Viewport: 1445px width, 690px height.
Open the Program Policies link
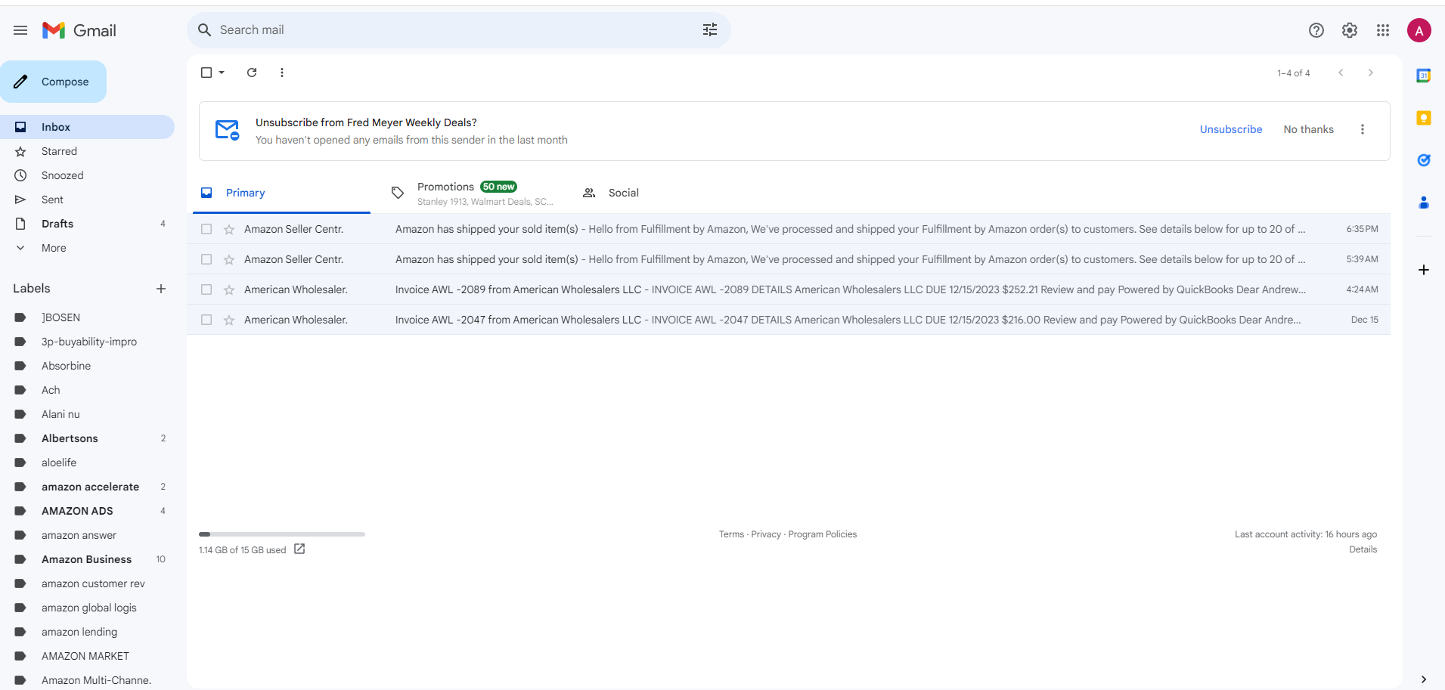tap(823, 534)
